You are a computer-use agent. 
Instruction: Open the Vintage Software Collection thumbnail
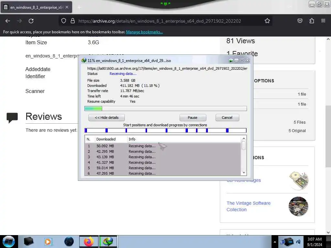click(298, 206)
